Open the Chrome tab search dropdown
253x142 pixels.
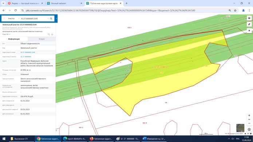(x=3, y=3)
